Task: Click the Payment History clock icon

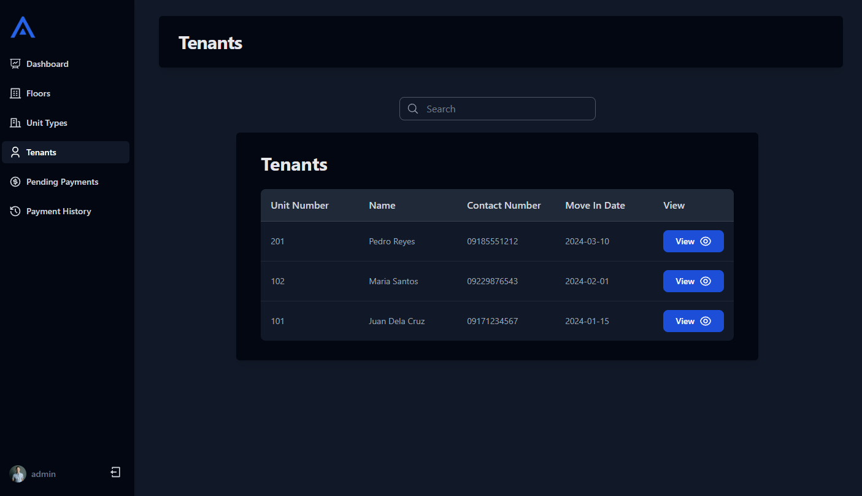Action: pyautogui.click(x=15, y=211)
